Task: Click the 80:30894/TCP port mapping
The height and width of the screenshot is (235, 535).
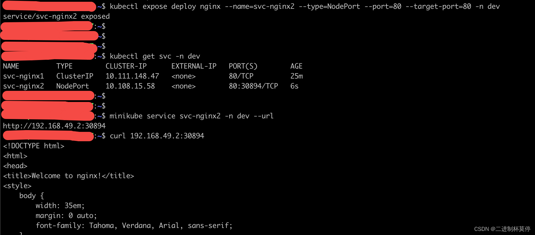Action: tap(253, 86)
